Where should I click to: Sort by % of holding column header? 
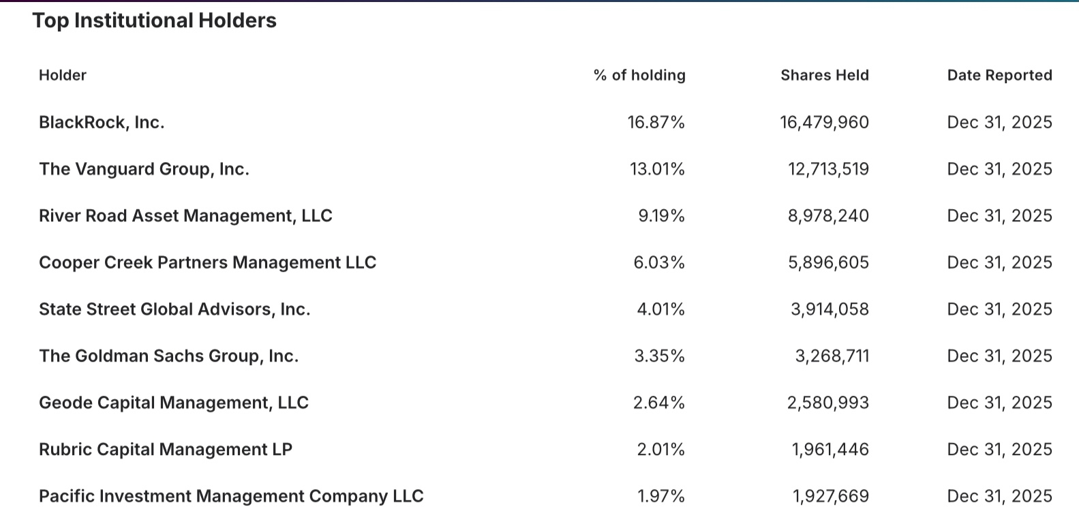coord(639,76)
